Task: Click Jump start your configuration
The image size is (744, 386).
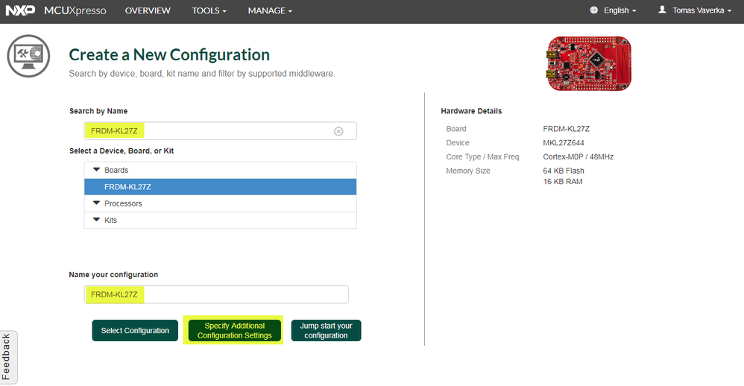Action: click(x=326, y=331)
